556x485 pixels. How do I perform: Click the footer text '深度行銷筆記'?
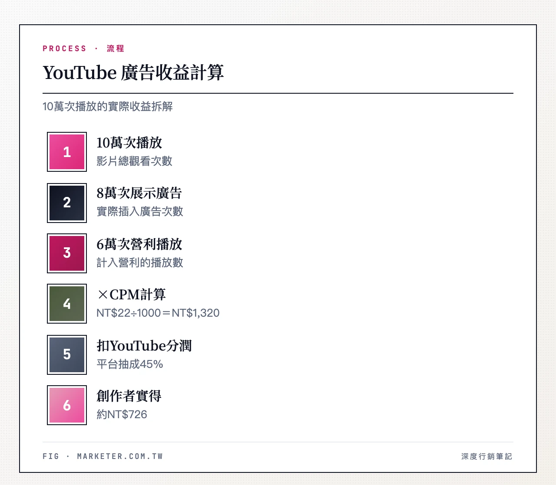click(487, 456)
